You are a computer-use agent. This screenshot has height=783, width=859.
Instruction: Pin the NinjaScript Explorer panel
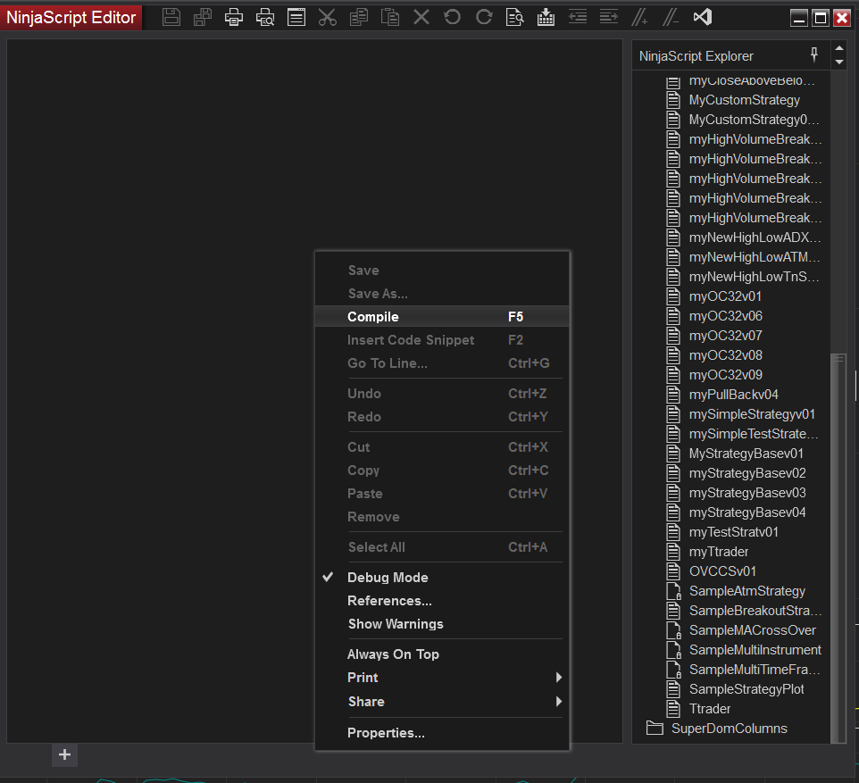pos(813,54)
